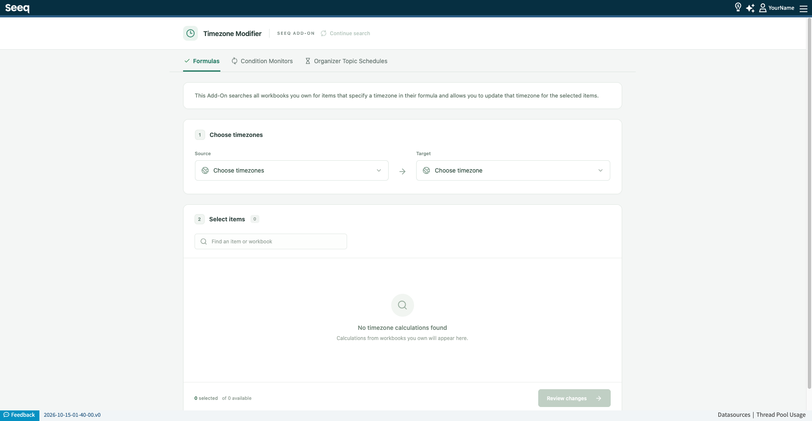Click the page vertical scrollbar
The width and height of the screenshot is (812, 421).
click(x=809, y=204)
